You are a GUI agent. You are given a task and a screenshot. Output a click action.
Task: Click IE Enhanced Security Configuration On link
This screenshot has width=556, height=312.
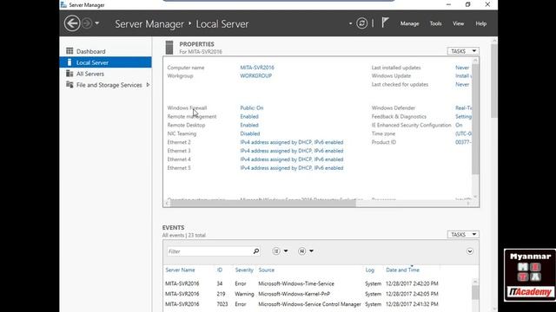click(459, 125)
